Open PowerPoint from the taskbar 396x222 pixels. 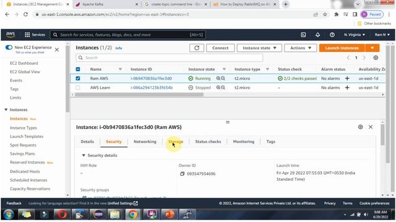pyautogui.click(x=169, y=215)
